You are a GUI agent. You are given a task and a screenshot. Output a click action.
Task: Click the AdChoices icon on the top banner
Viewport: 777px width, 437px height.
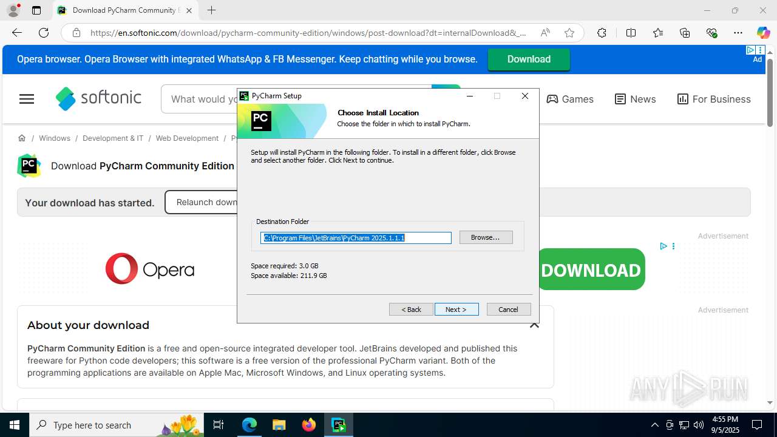point(751,50)
